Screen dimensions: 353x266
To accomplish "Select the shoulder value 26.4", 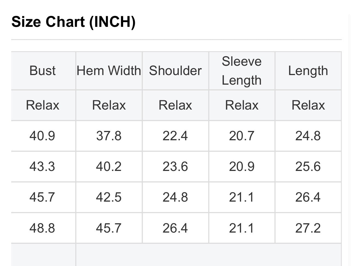I will coord(175,228).
